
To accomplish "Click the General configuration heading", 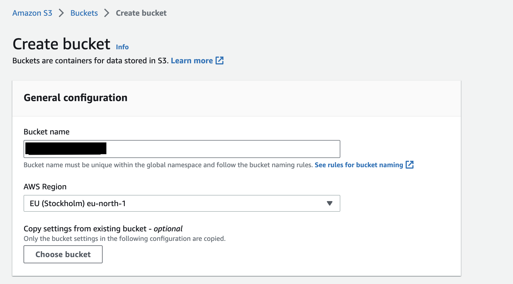I will click(x=76, y=98).
